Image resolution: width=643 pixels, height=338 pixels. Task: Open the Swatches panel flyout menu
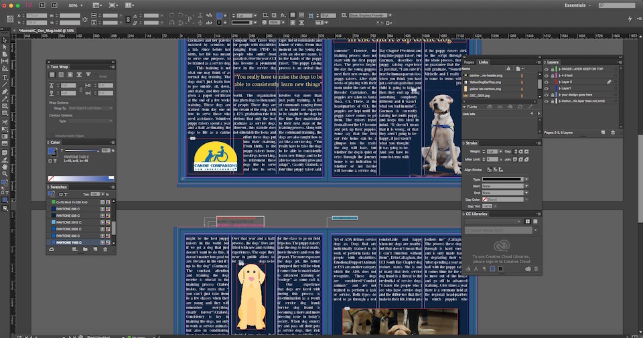click(x=113, y=187)
